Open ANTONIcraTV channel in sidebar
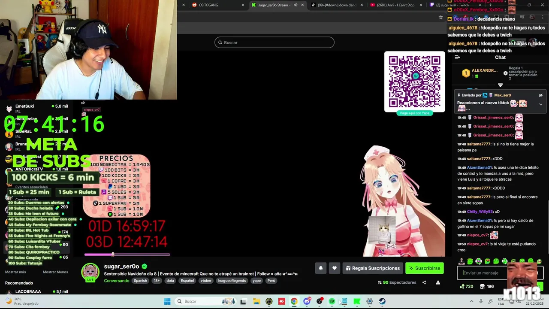Viewport: 549px width, 309px height. (36, 171)
